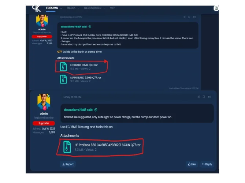Viewport: 245px width, 183px height.
Task: Open the FORUMS dropdown arrow
Action: tap(61, 8)
